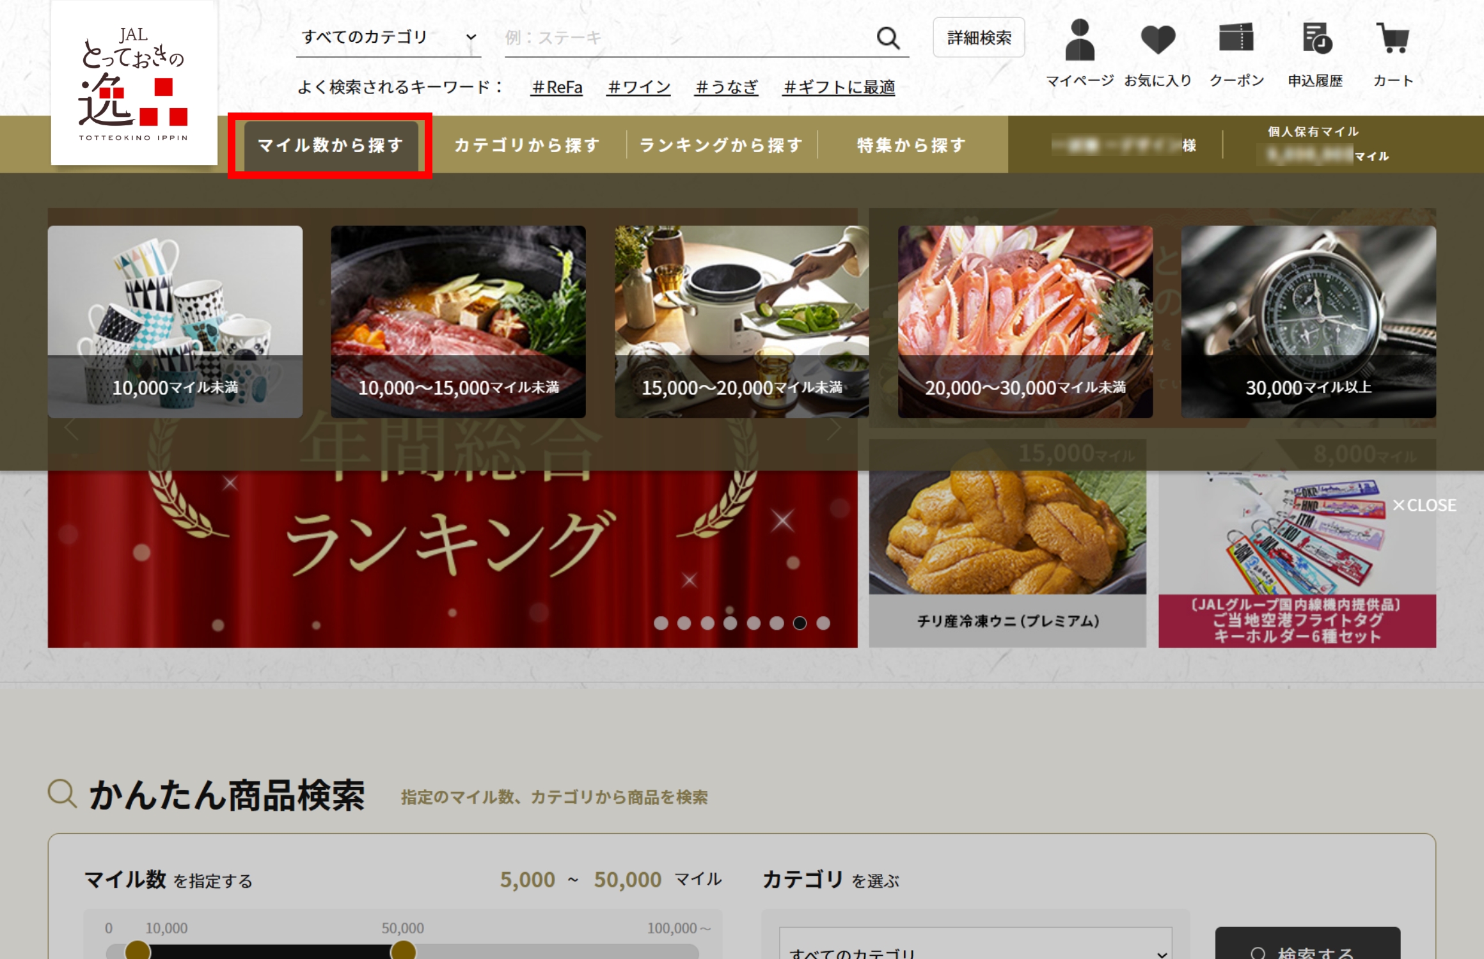Click the #ワイン keyword link
1484x959 pixels.
[638, 87]
